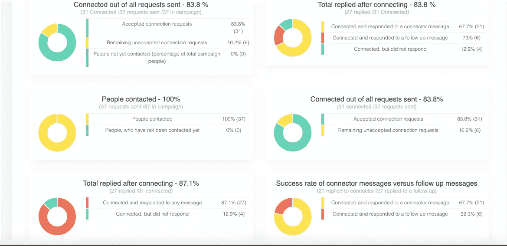Select yellow swatch beside People contacted legend
The image size is (507, 246).
pos(87,119)
